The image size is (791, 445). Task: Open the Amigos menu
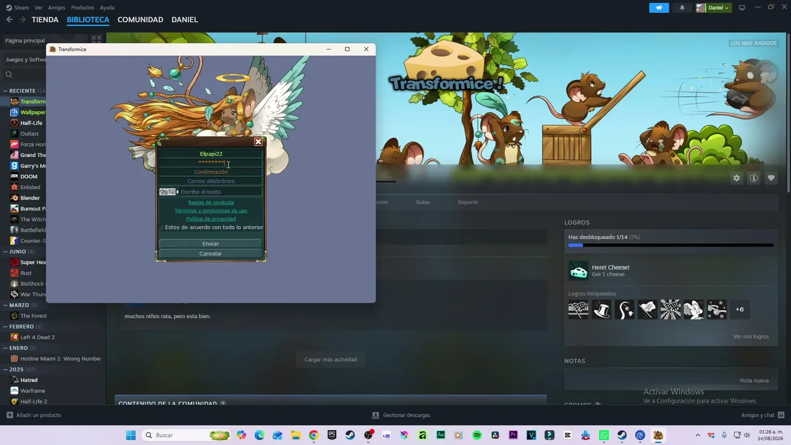point(57,7)
